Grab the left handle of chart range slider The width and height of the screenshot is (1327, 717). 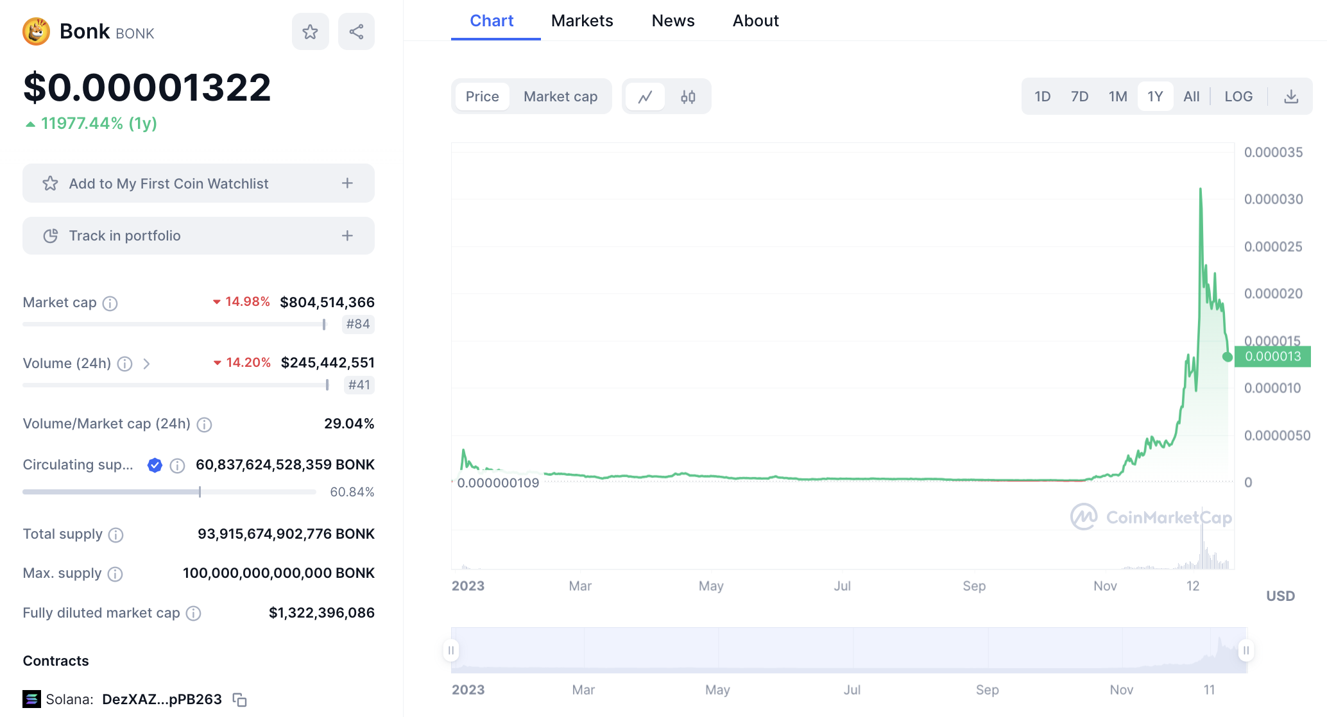(451, 650)
